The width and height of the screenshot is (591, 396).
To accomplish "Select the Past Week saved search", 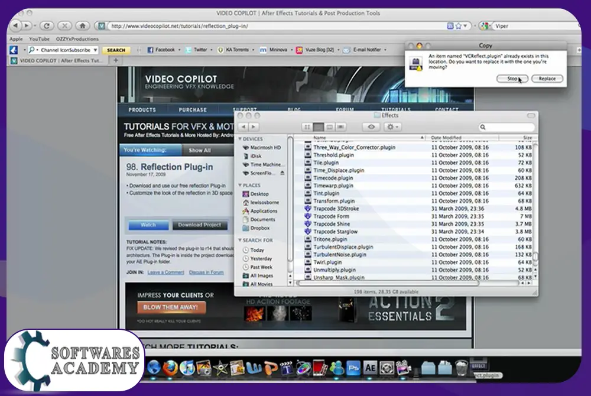I will [x=258, y=267].
